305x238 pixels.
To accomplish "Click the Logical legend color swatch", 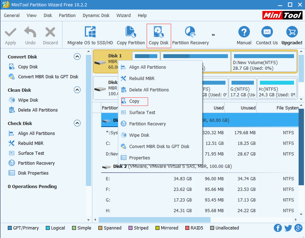I will pos(48,228).
